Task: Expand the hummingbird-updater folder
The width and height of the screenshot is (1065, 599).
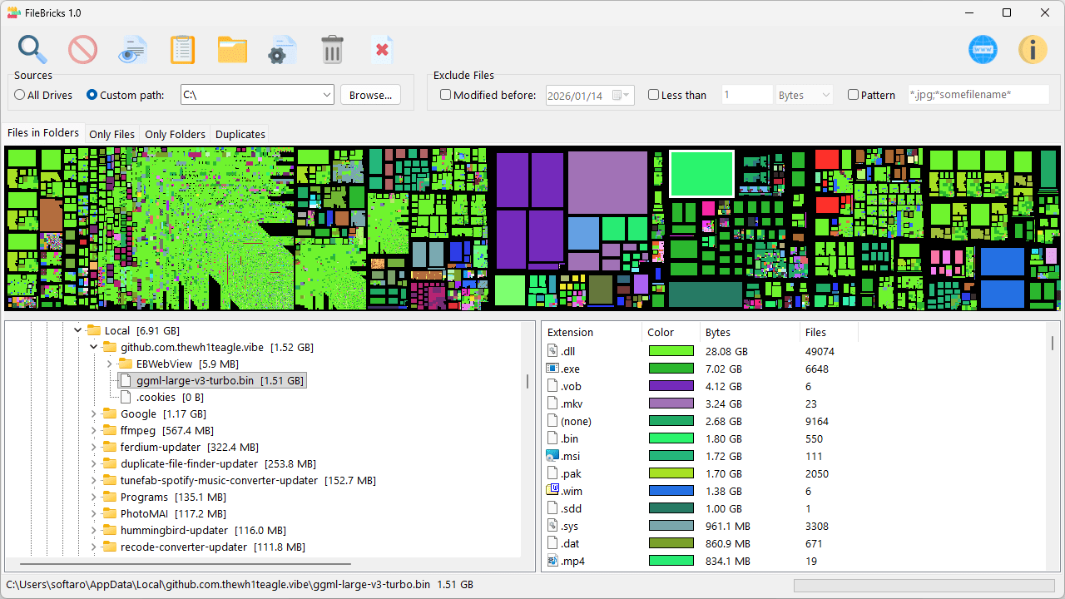Action: tap(94, 530)
